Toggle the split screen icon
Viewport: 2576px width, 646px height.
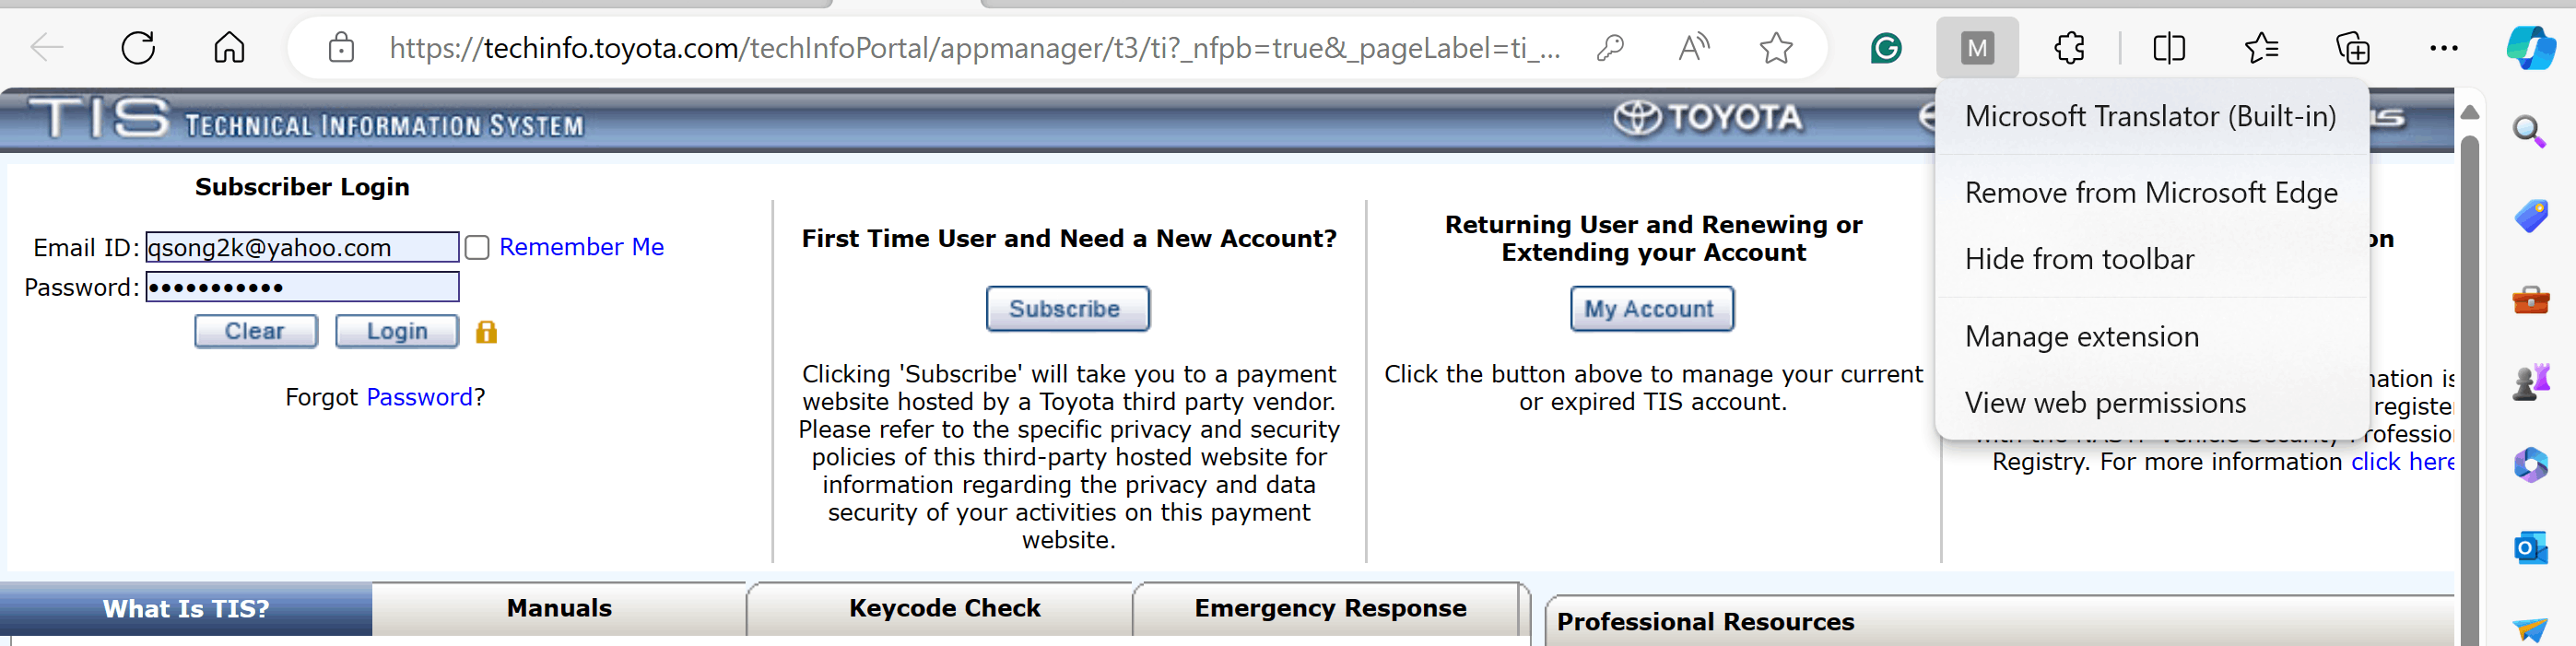(x=2169, y=47)
